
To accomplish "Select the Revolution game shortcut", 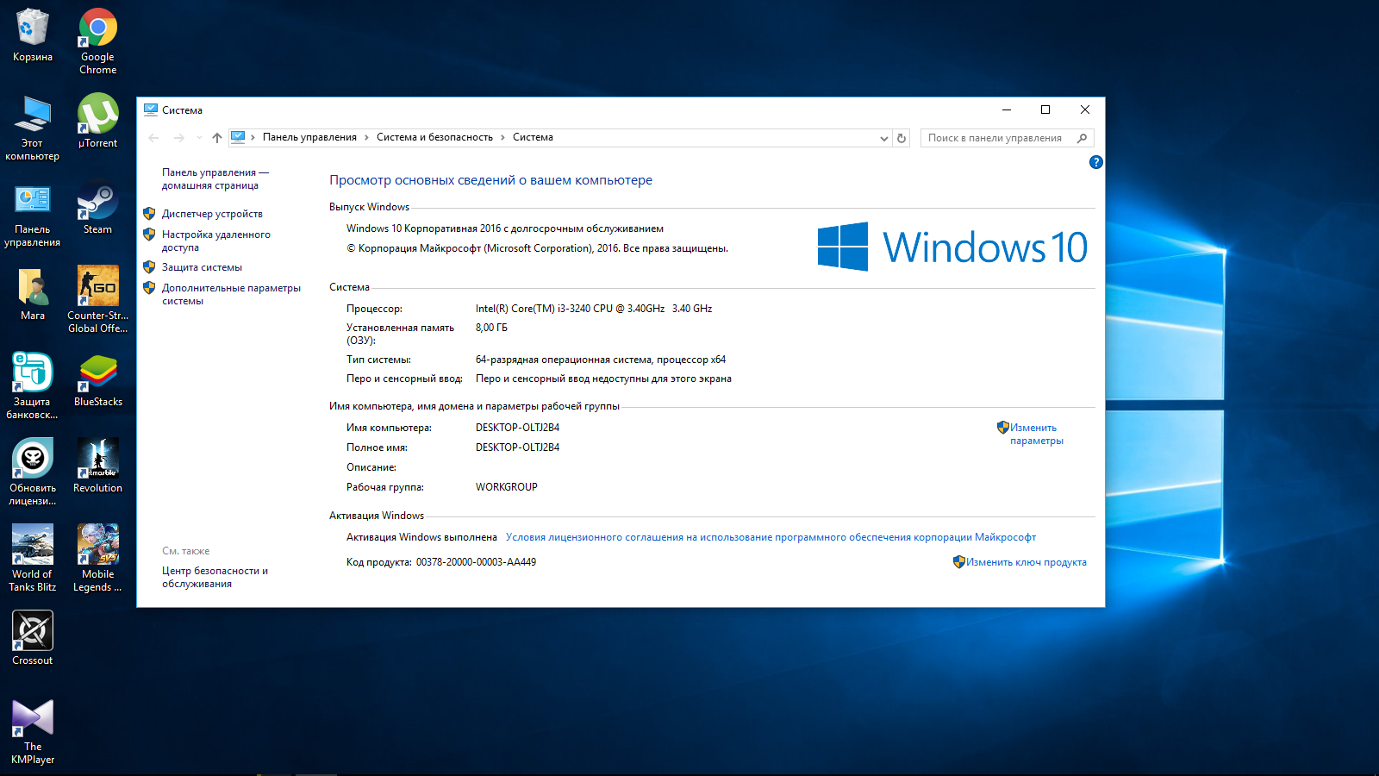I will click(x=97, y=466).
